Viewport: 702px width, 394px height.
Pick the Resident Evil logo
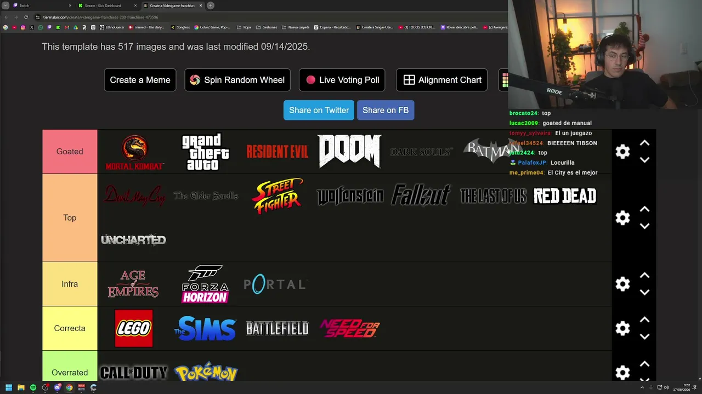tap(278, 152)
